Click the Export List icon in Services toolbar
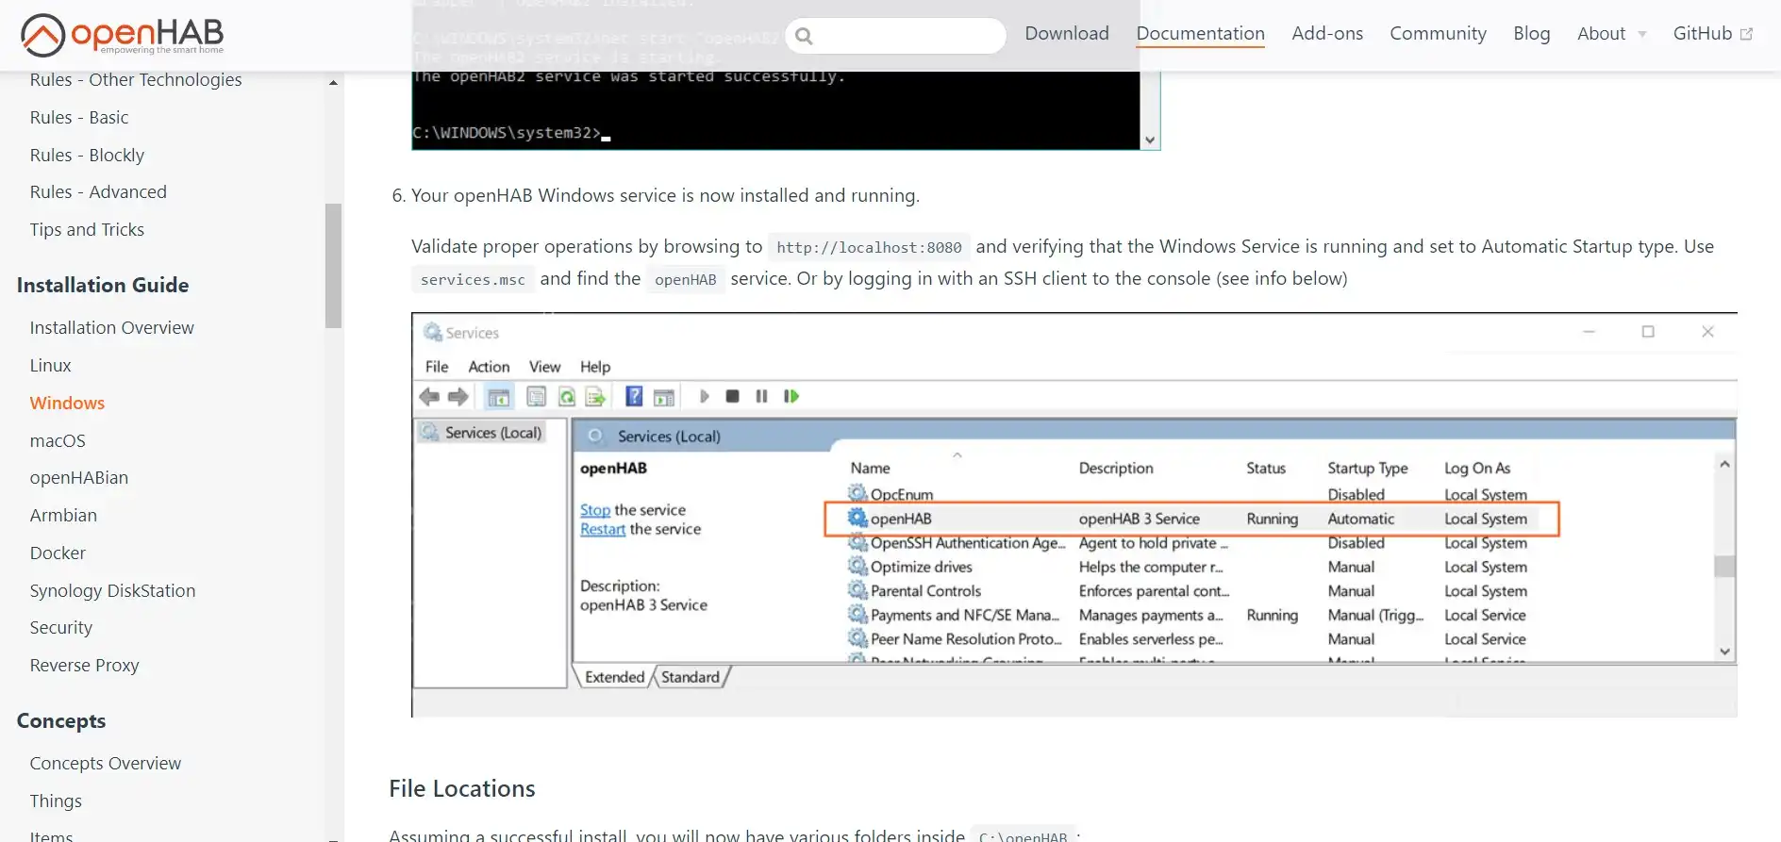 click(x=595, y=397)
